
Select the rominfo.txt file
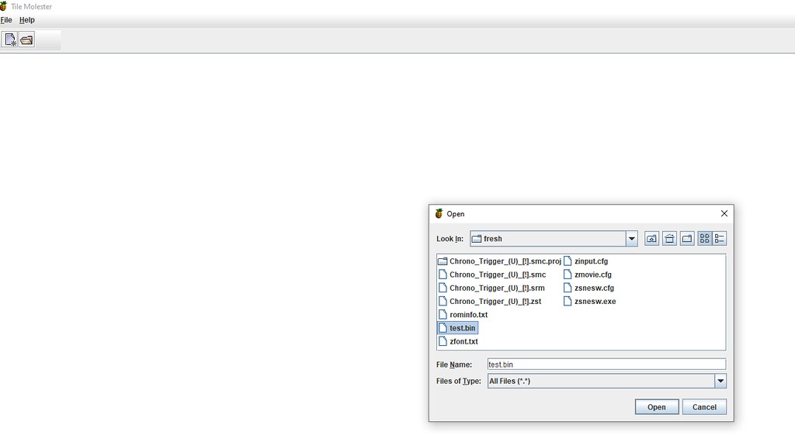point(468,315)
